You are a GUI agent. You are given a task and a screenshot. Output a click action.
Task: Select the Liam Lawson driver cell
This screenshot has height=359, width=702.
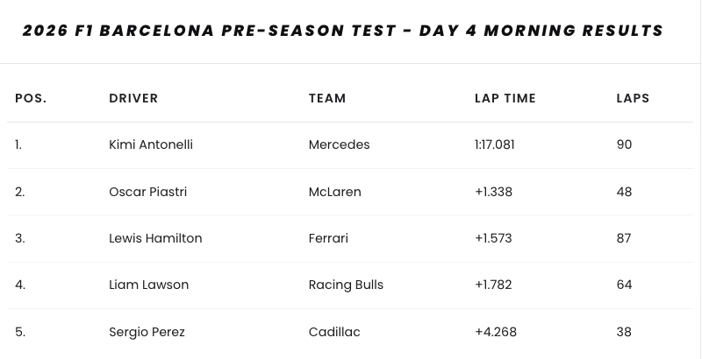[148, 285]
